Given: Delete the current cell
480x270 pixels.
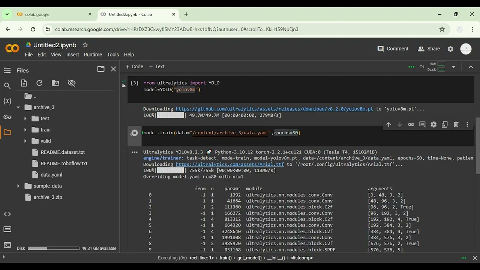Looking at the screenshot, I should click(456, 124).
